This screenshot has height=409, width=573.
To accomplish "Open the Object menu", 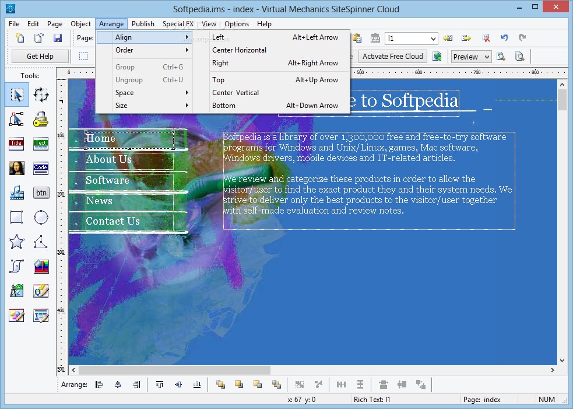I will (x=81, y=24).
